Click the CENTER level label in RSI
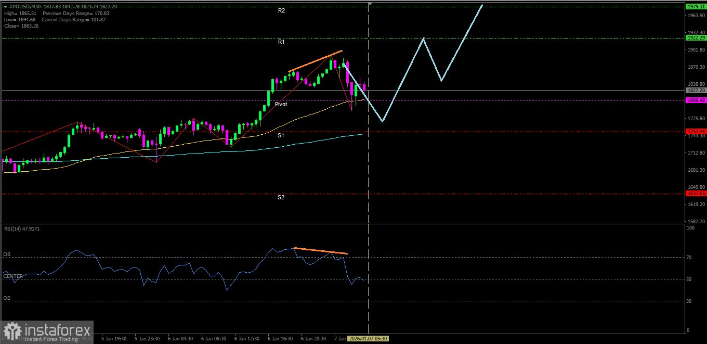 pos(13,276)
